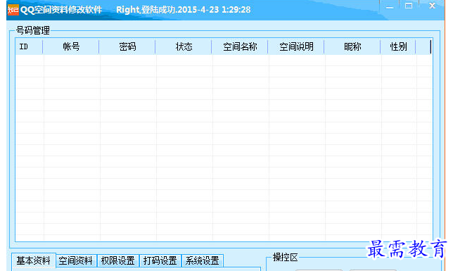
Task: Sort by the 空间名称 column header
Action: tap(240, 46)
